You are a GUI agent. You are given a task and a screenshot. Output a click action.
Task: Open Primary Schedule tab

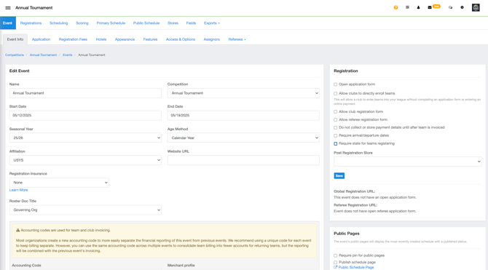[x=111, y=23]
